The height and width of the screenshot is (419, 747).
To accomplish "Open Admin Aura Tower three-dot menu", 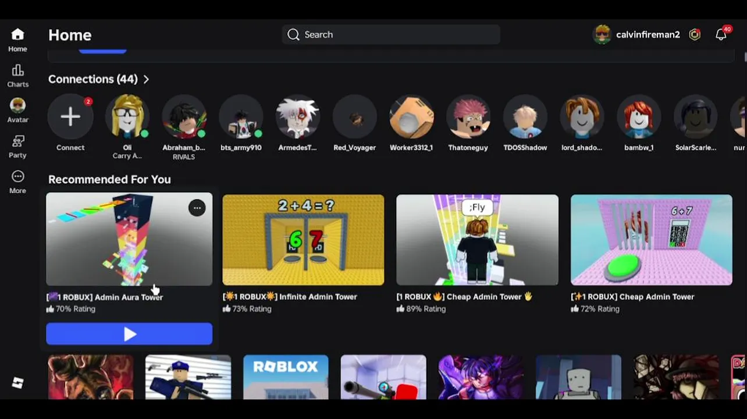I will 197,208.
